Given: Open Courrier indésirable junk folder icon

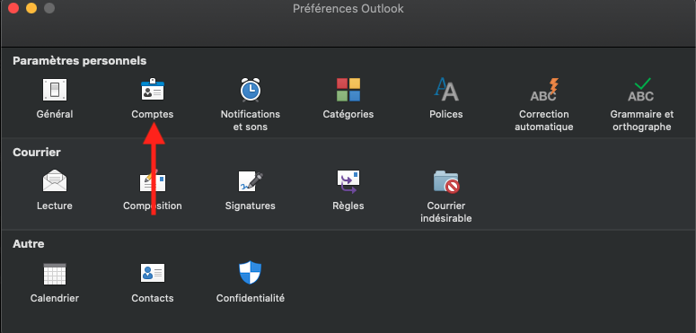Looking at the screenshot, I should (446, 181).
